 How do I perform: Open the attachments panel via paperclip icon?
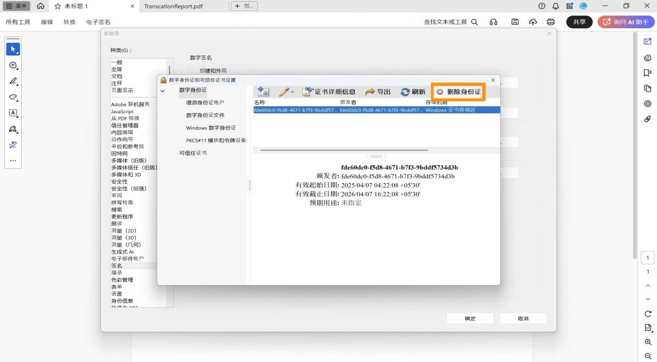coord(647,118)
